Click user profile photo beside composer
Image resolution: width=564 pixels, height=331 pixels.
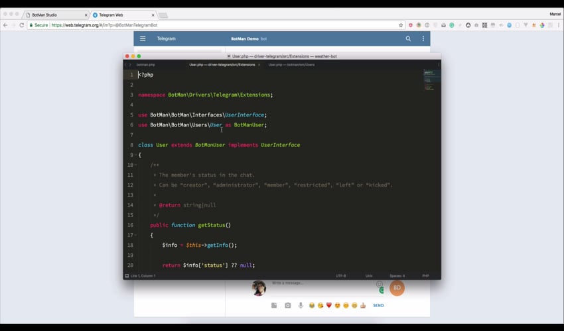259,288
